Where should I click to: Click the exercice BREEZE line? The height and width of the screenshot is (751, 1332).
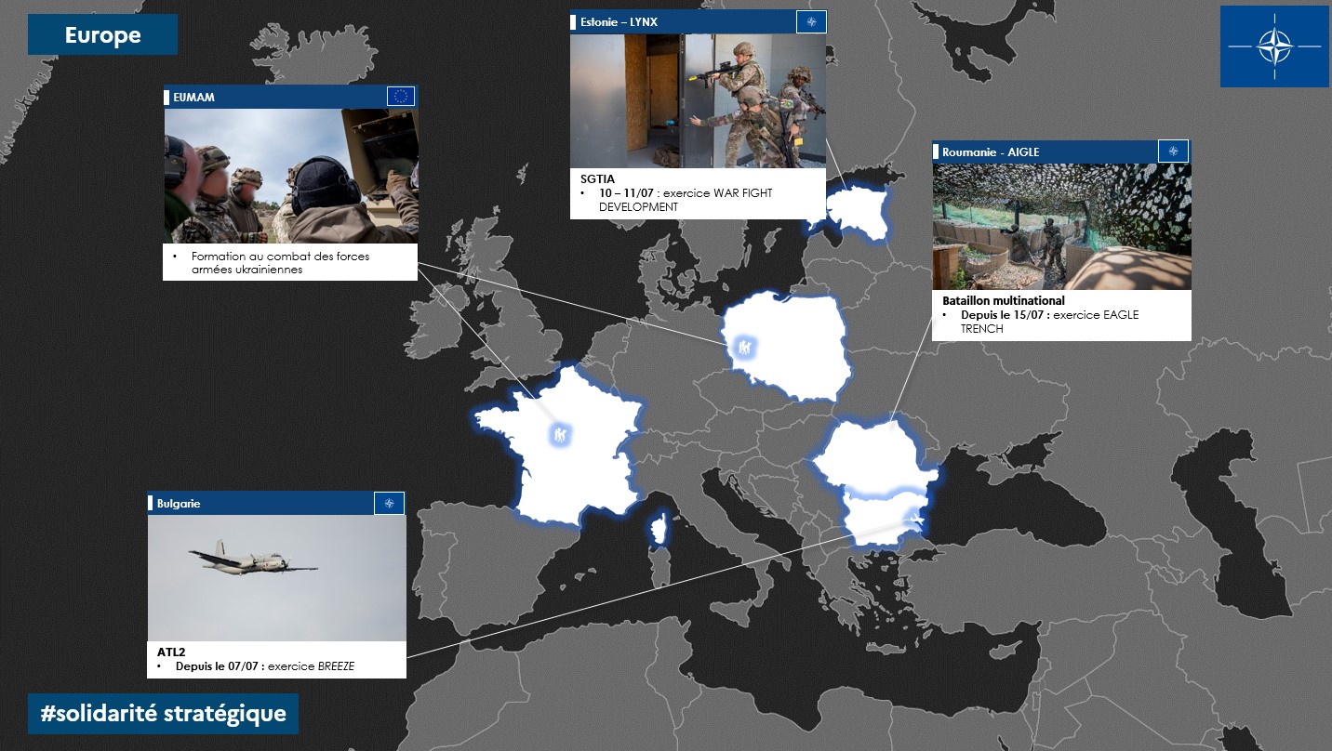point(264,666)
